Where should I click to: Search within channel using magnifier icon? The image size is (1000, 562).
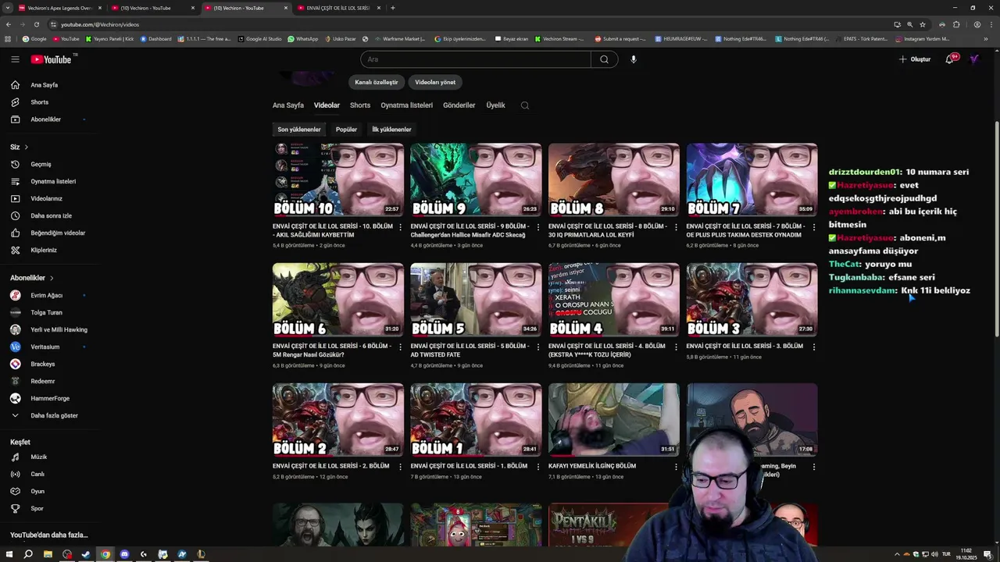(x=525, y=105)
